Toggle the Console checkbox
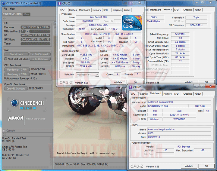Screen dimensions: 217x171 pos(4,130)
